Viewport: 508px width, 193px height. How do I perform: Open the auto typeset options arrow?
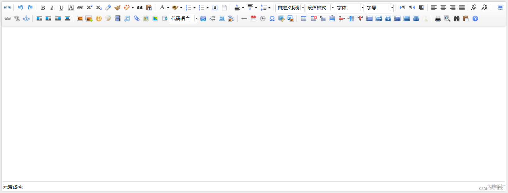(133, 8)
